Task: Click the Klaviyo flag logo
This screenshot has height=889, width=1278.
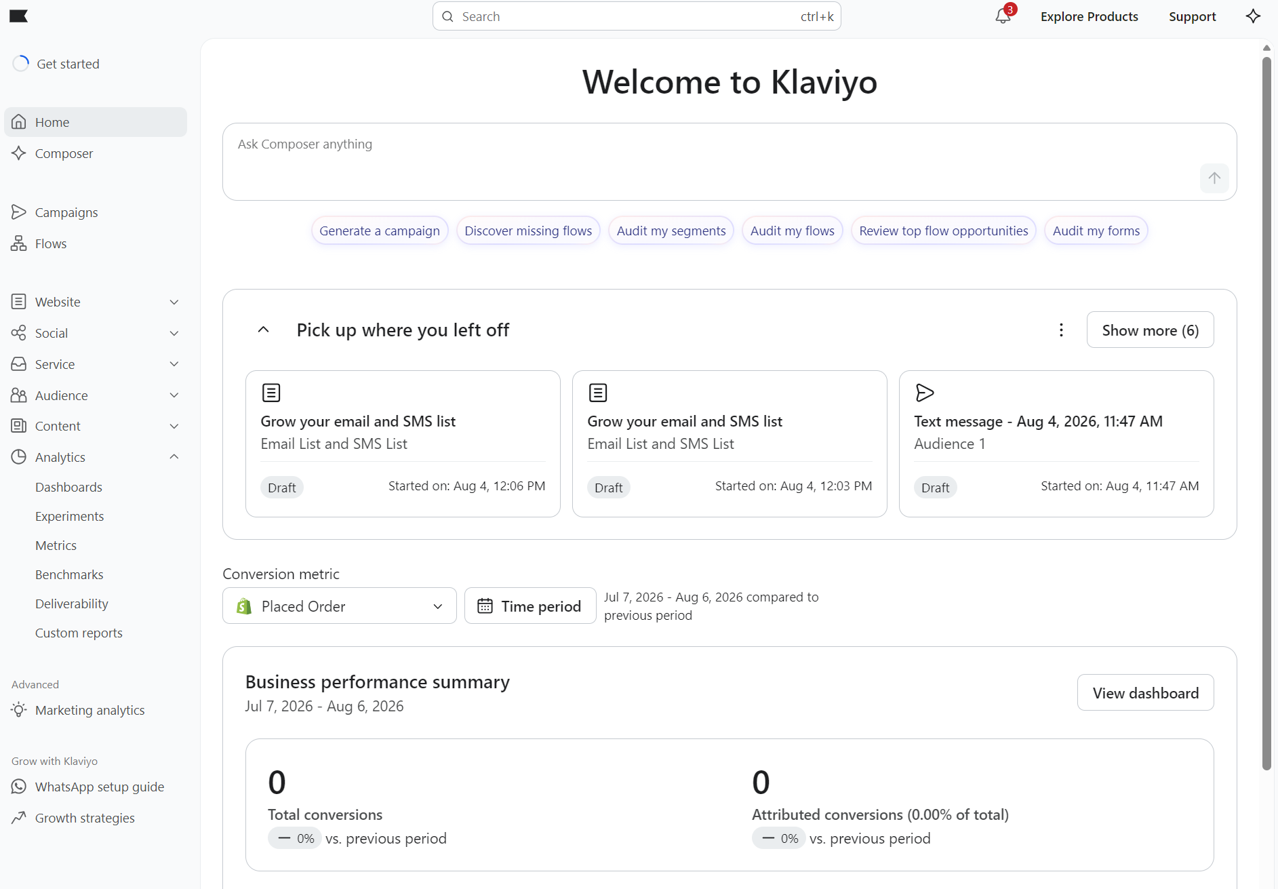Action: (x=18, y=16)
